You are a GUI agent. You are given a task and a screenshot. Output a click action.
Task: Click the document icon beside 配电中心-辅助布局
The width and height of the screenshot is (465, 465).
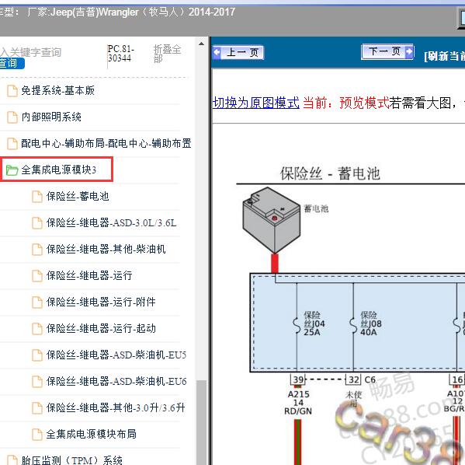(12, 144)
